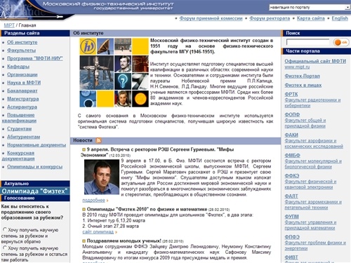Open 'Олимпиады и конкурсы' sidebar item
The image size is (351, 263).
click(34, 167)
